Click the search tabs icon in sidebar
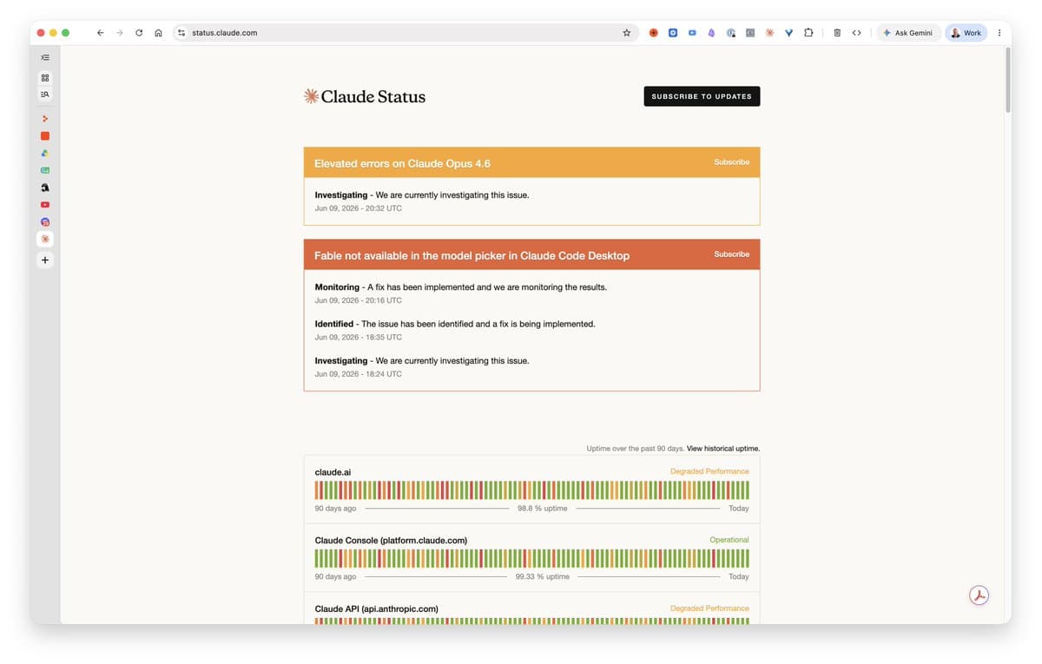The width and height of the screenshot is (1042, 664). point(45,94)
